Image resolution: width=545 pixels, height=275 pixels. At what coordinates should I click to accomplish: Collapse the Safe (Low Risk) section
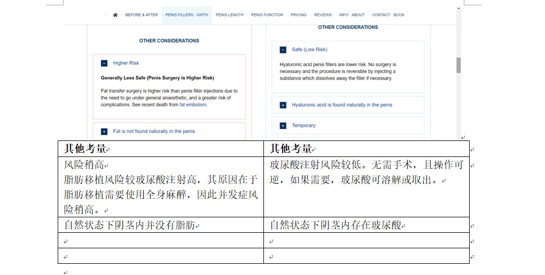[x=283, y=50]
